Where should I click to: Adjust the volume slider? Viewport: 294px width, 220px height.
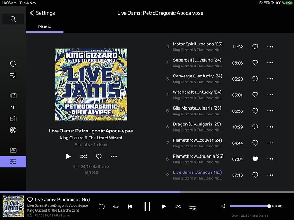[250, 206]
